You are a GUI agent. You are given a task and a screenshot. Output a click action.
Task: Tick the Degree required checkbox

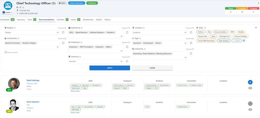click(63, 33)
